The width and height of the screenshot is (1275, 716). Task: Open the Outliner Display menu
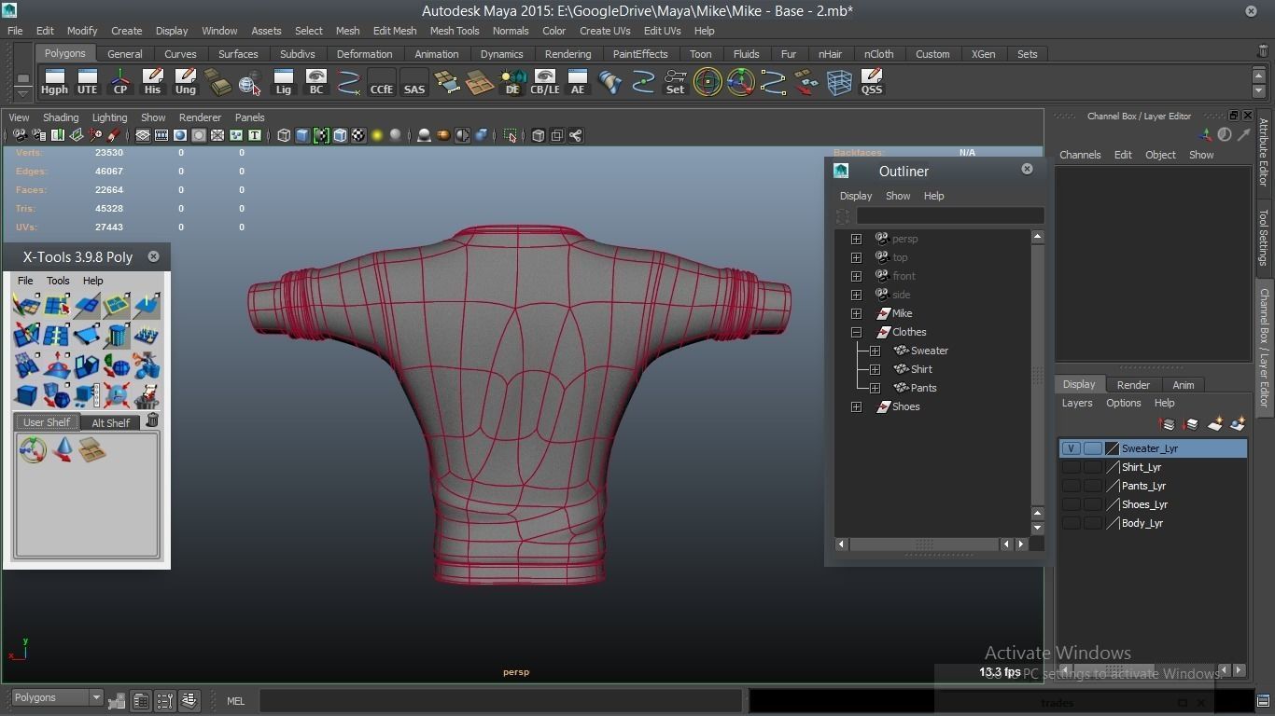click(x=855, y=196)
